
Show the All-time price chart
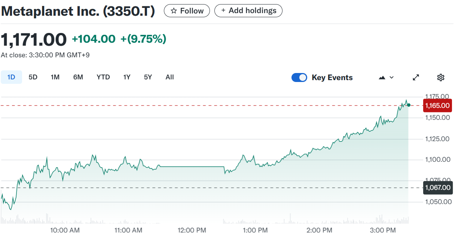(x=170, y=77)
